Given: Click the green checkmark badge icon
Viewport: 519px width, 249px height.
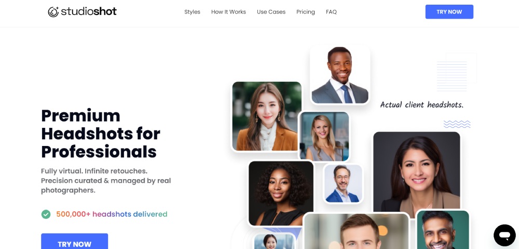Looking at the screenshot, I should (x=46, y=214).
